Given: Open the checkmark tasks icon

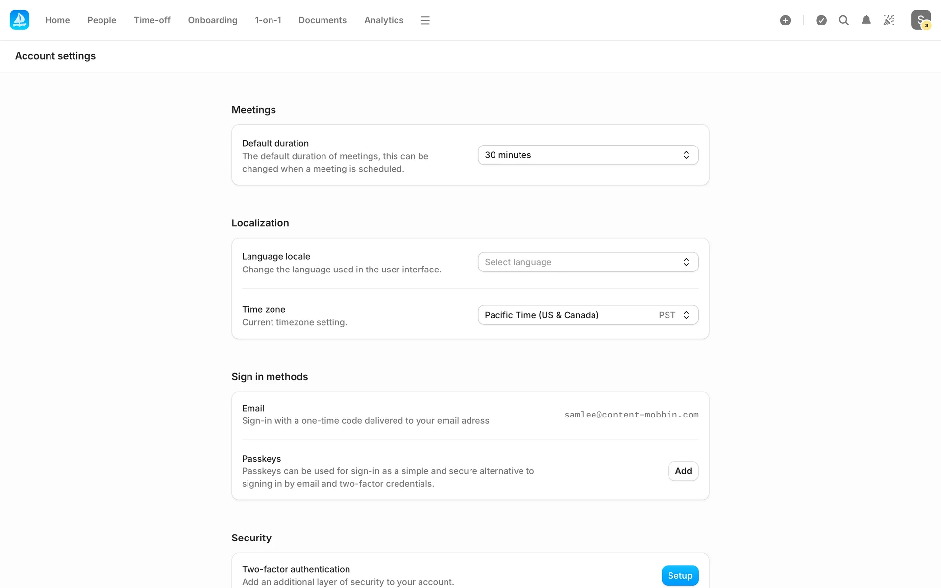Looking at the screenshot, I should (x=821, y=20).
